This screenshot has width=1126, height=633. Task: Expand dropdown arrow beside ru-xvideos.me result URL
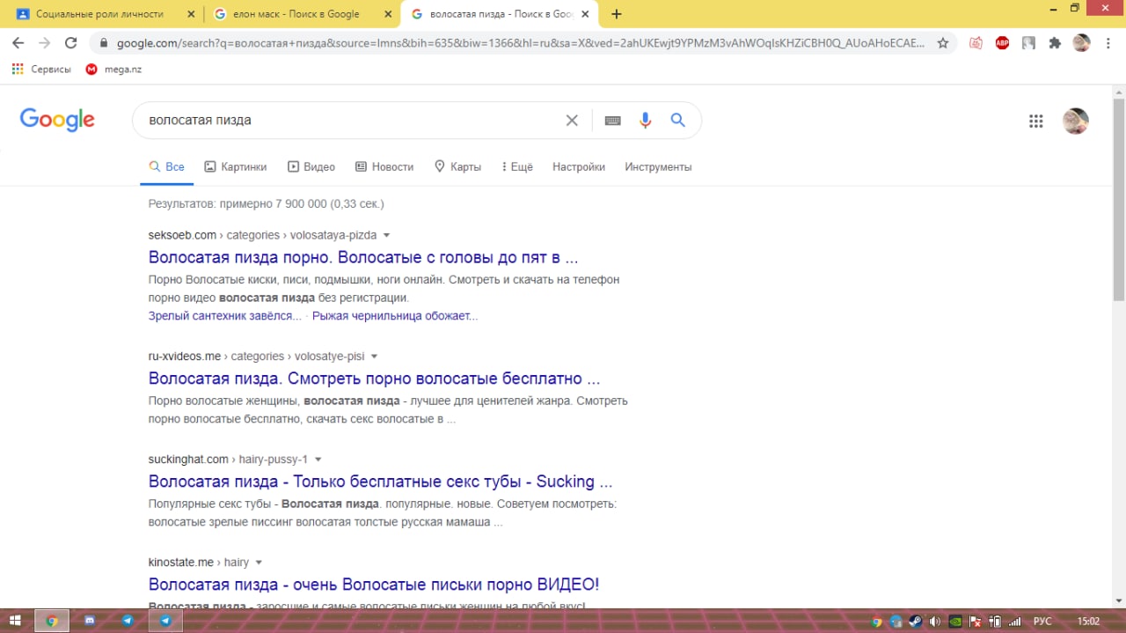(x=374, y=357)
